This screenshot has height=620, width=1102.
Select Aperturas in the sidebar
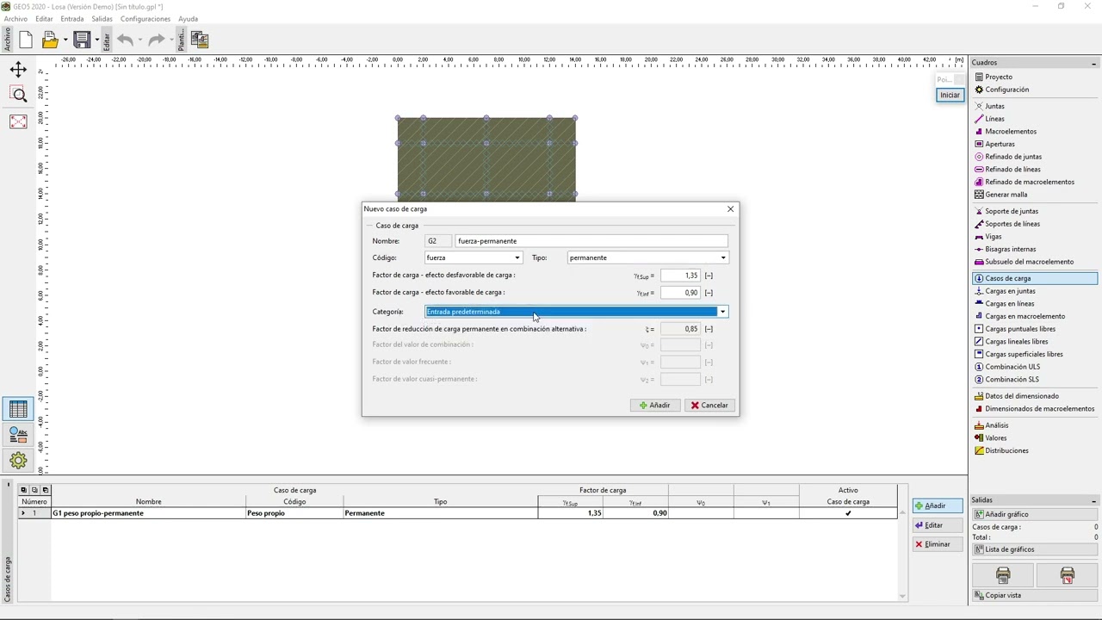click(1000, 144)
